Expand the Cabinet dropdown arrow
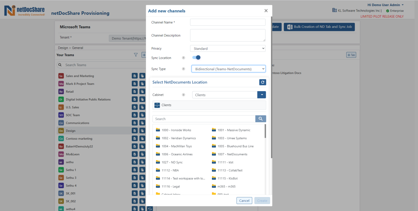The width and height of the screenshot is (418, 211). coord(262,95)
